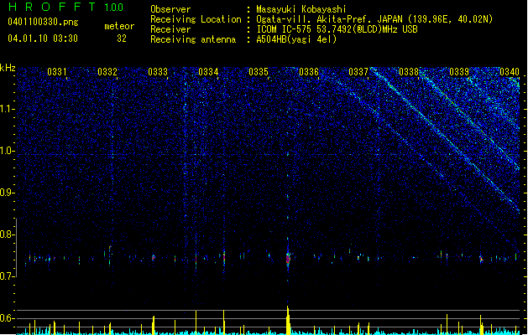Click the meteor count 32

pos(122,39)
